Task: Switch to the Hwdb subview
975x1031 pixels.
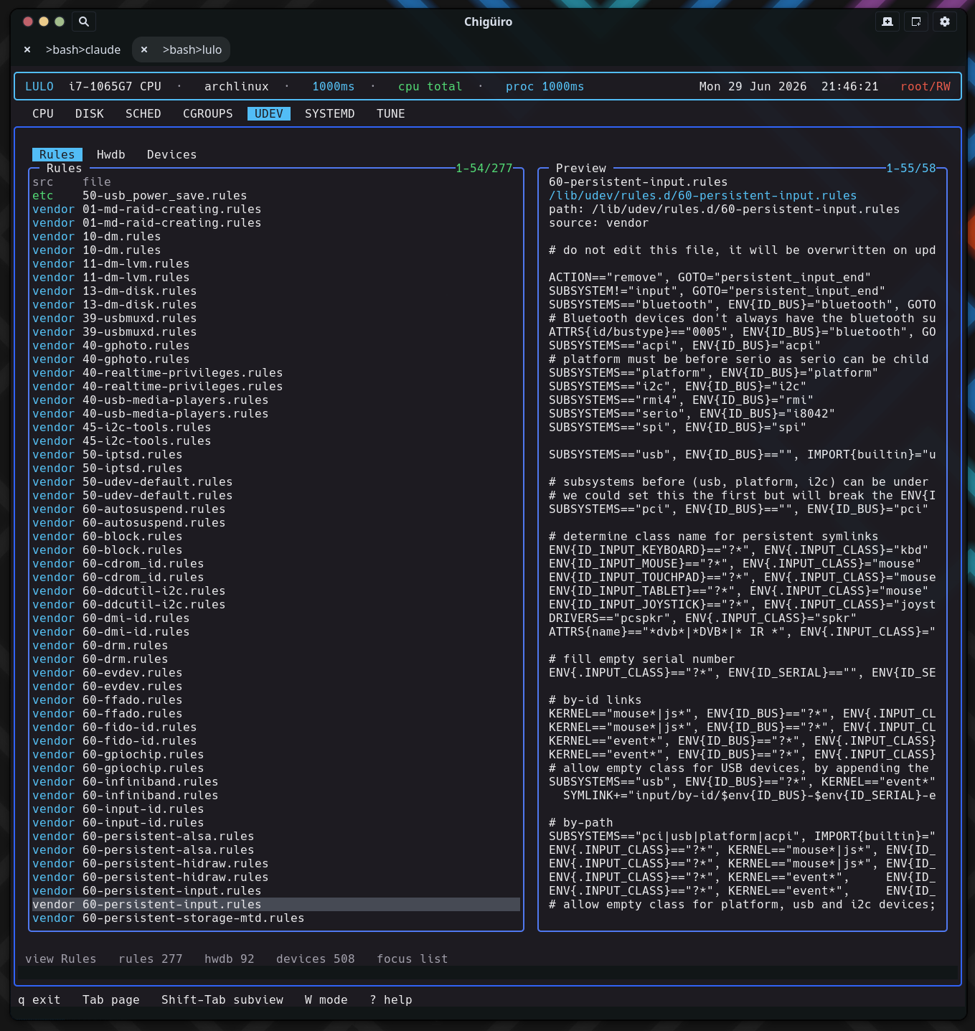Action: coord(111,154)
